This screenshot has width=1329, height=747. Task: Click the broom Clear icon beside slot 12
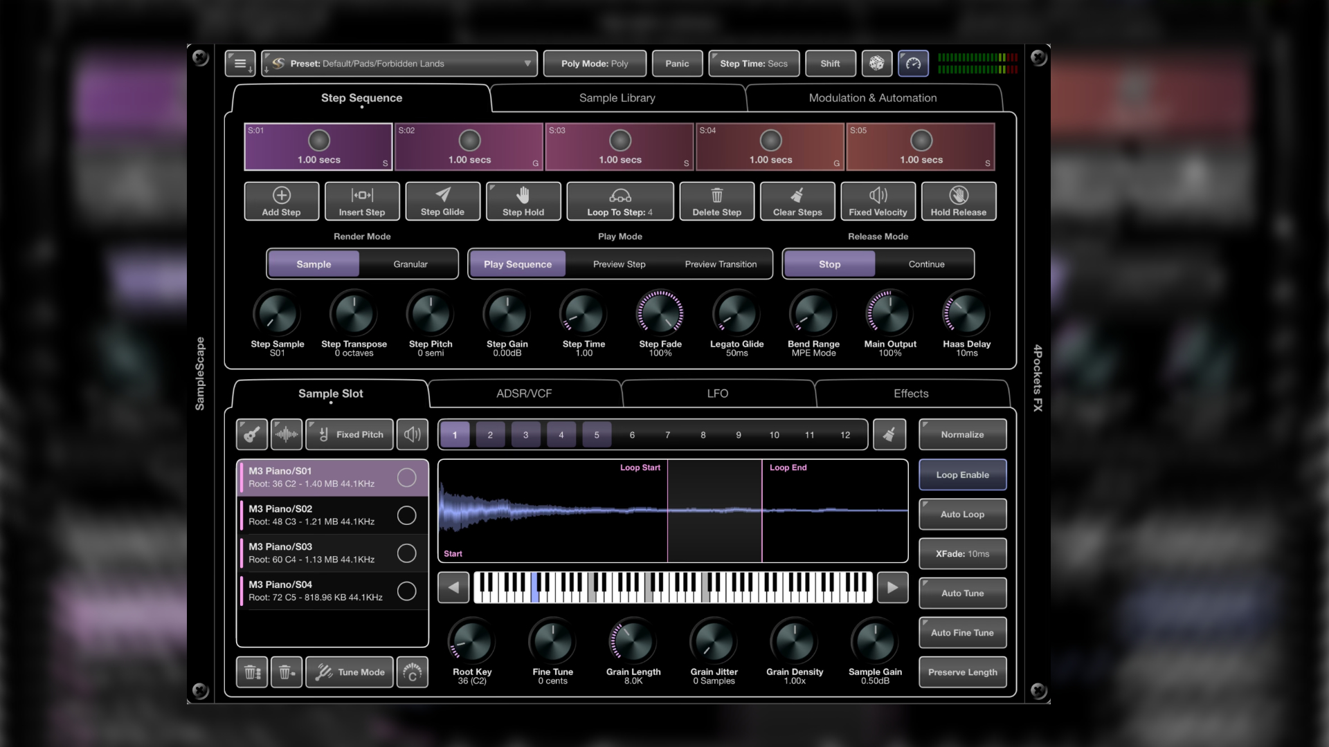[x=889, y=434]
